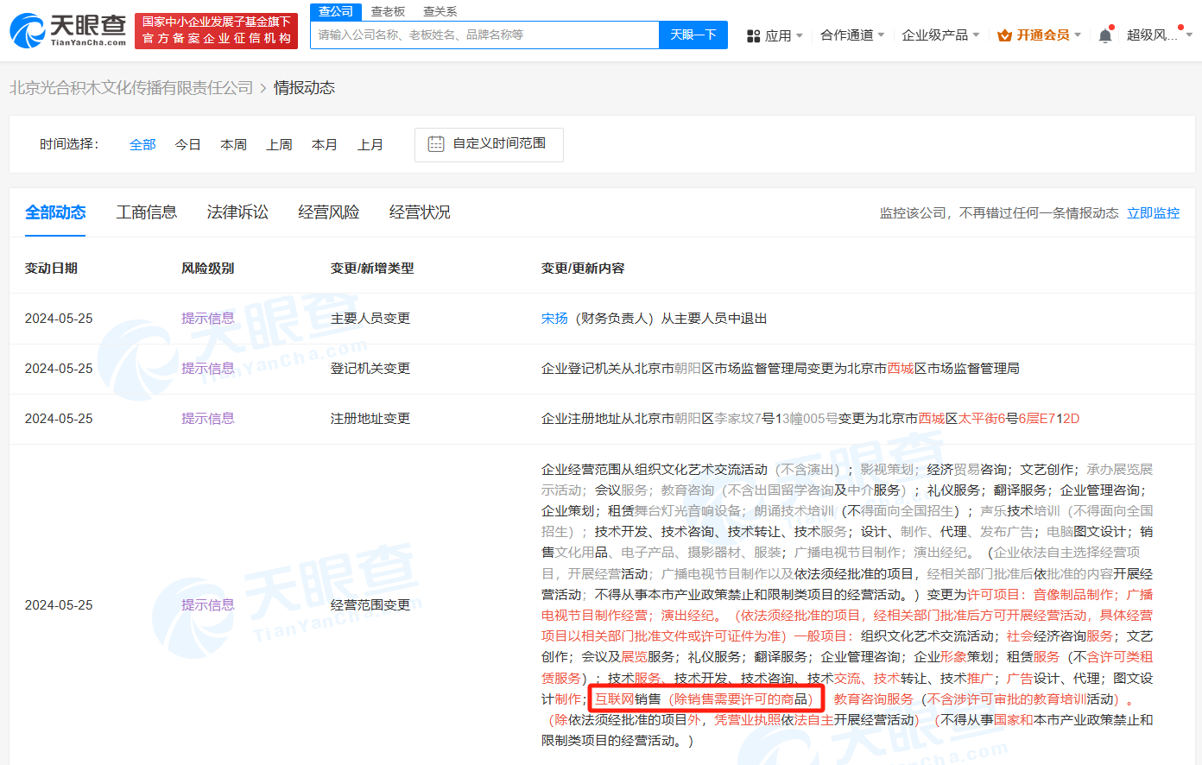This screenshot has width=1202, height=765.
Task: Switch to the 查老板 tab
Action: (x=388, y=11)
